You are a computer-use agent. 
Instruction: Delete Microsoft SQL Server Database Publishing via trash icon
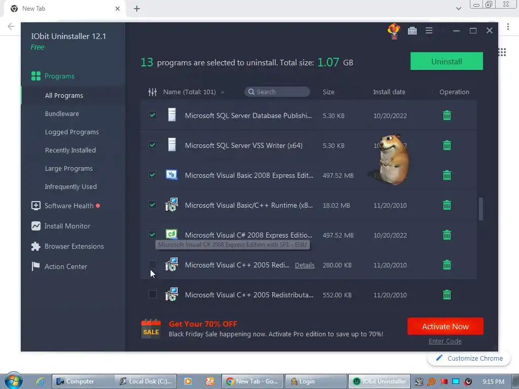pyautogui.click(x=447, y=115)
